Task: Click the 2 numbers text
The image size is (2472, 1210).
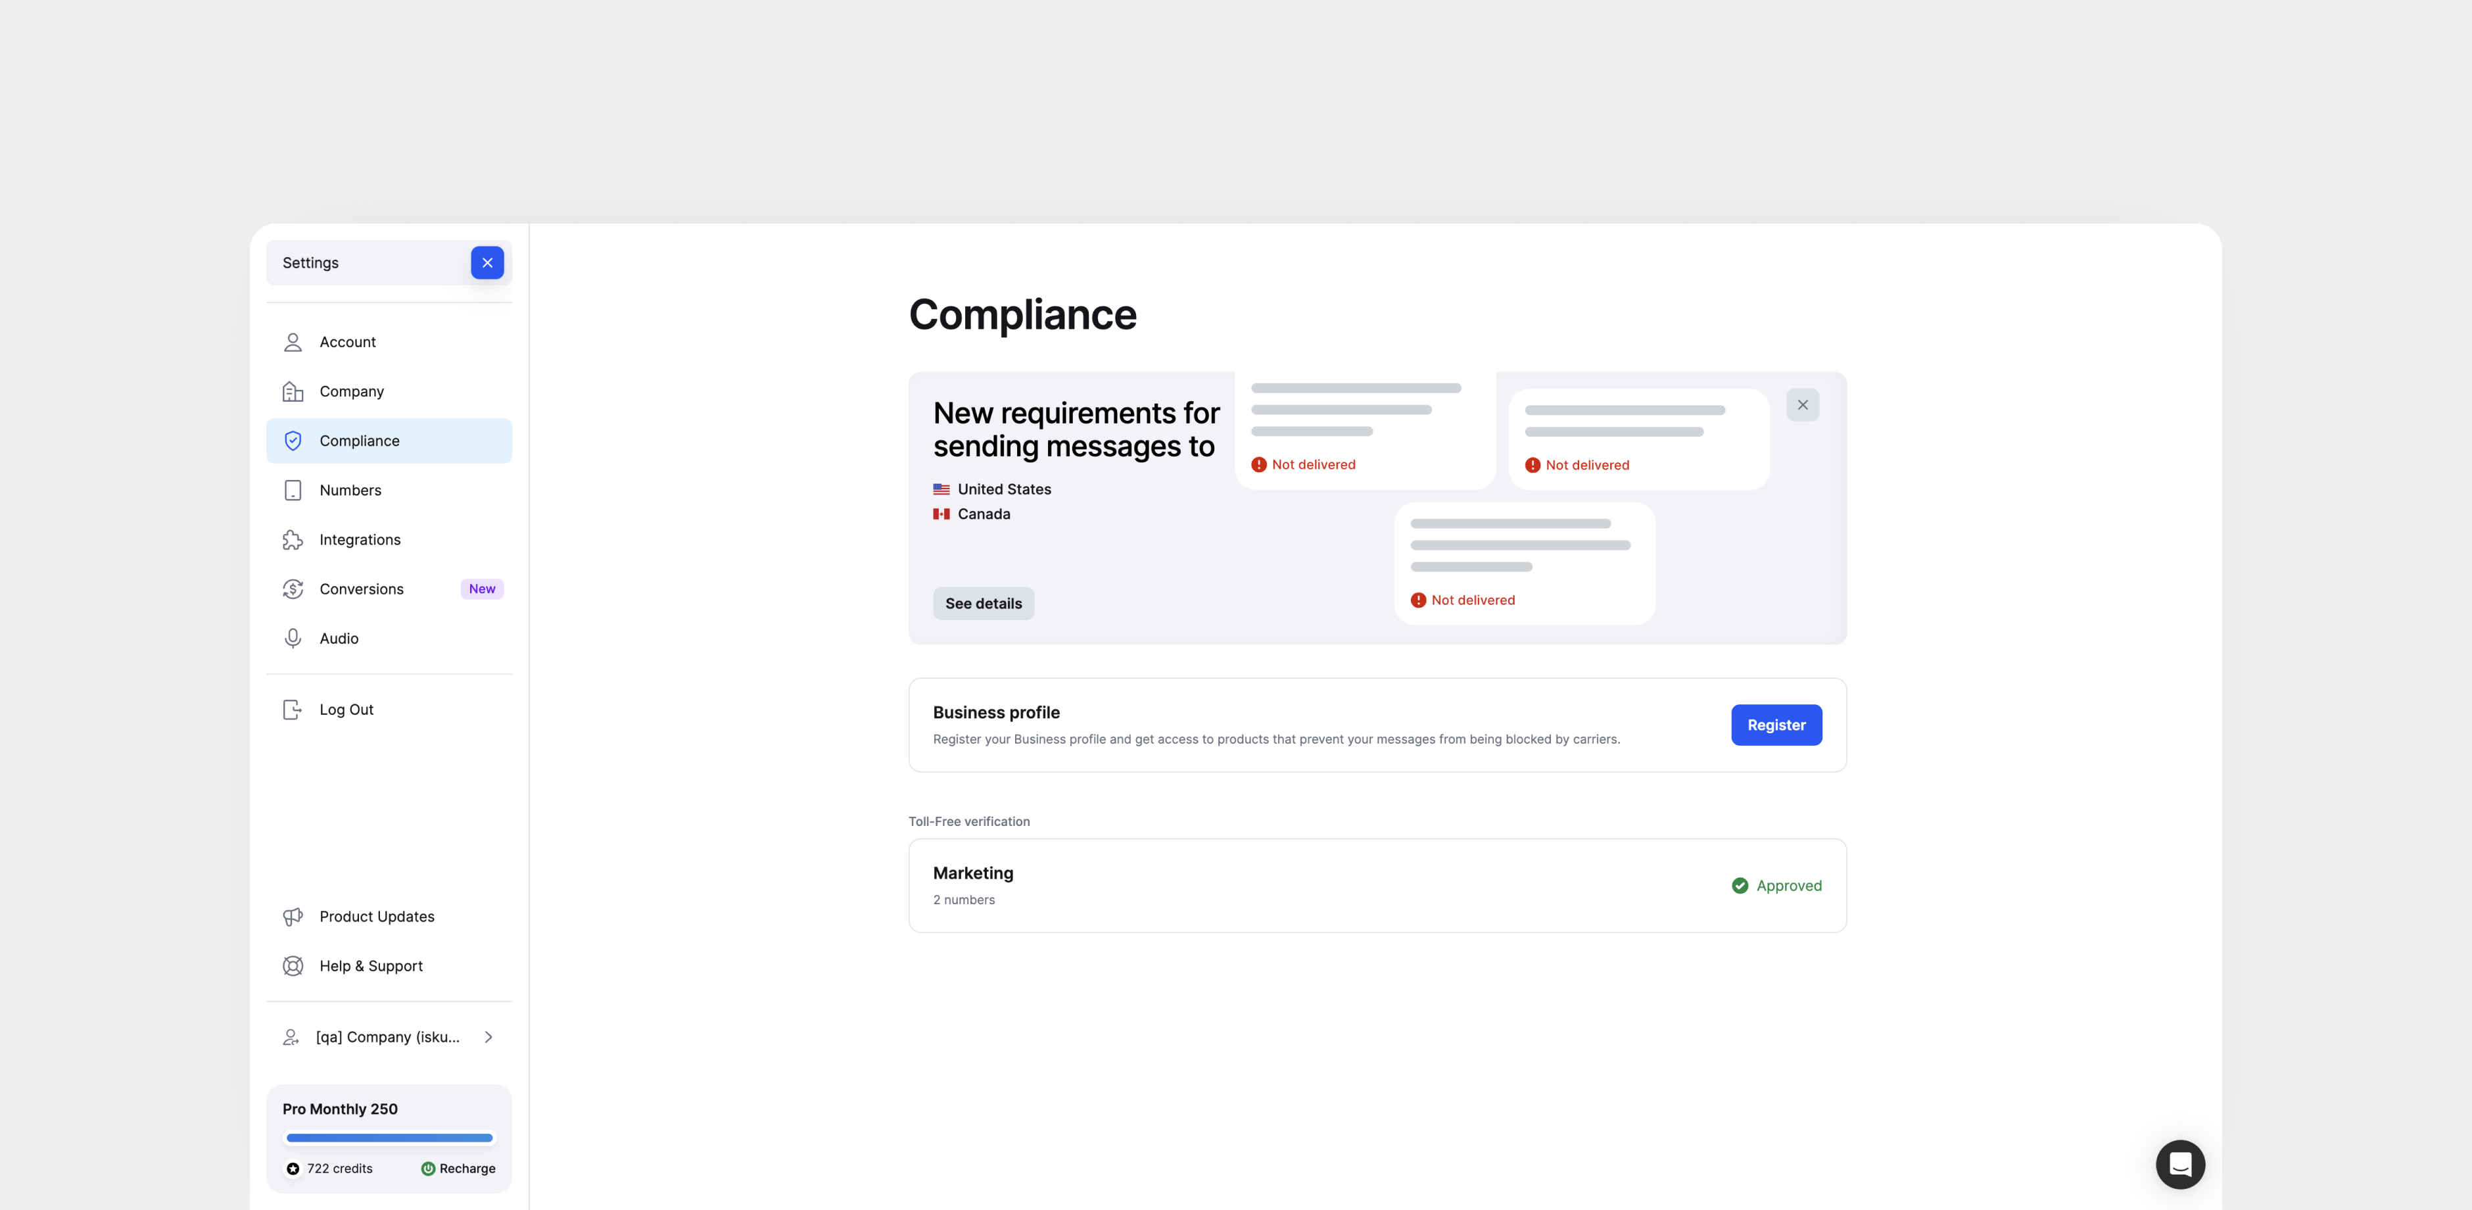Action: 963,900
